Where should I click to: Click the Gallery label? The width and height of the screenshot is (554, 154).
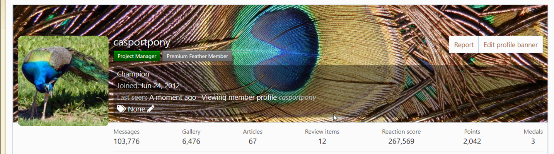191,132
